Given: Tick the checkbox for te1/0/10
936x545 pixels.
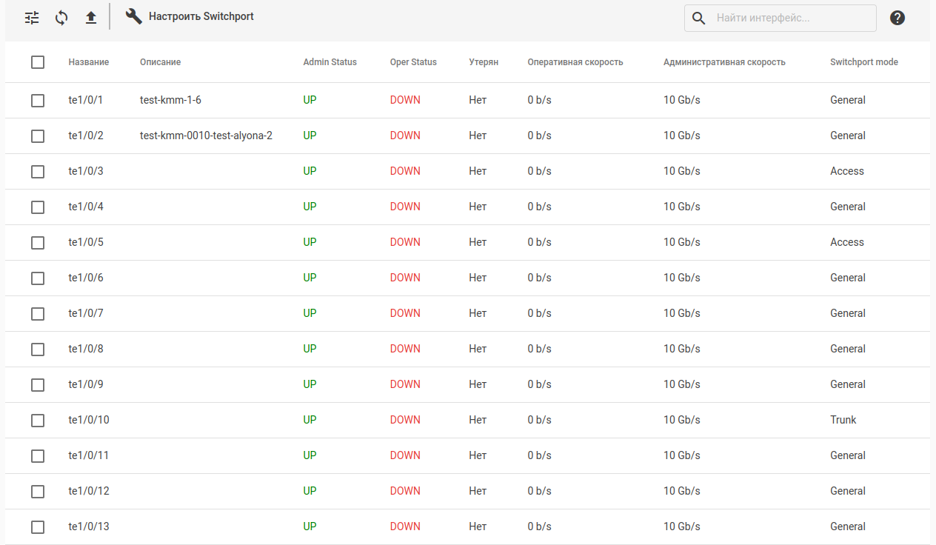Looking at the screenshot, I should pyautogui.click(x=38, y=421).
